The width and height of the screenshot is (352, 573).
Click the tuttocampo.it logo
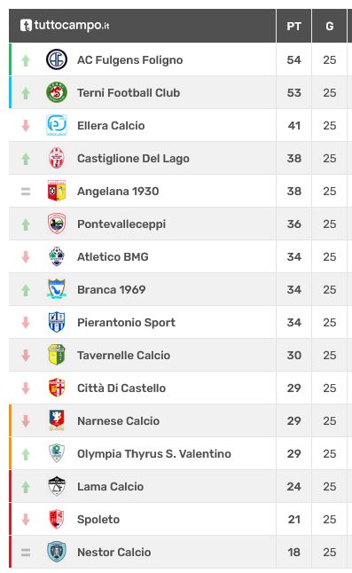(x=65, y=26)
